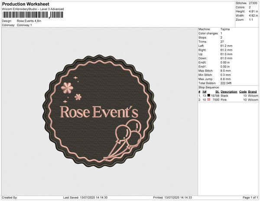Click the pink thread color swatch
This screenshot has width=260, height=201.
(209, 100)
